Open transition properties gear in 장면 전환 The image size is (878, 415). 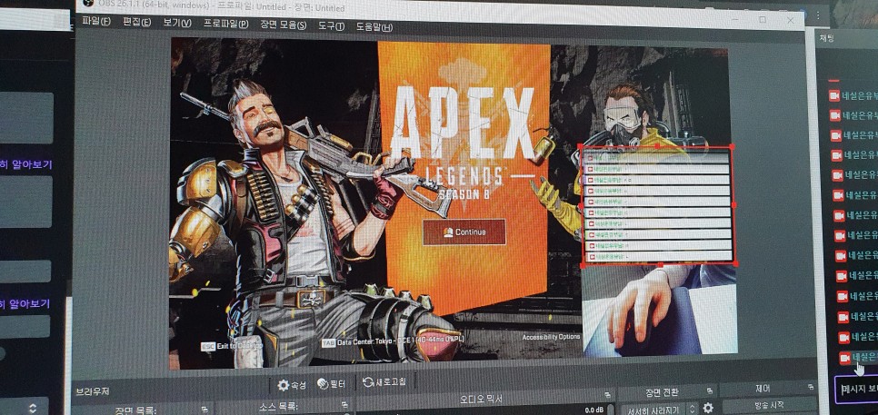coord(708,409)
